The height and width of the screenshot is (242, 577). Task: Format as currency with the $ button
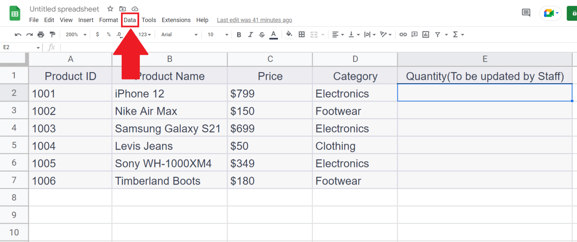pos(97,35)
